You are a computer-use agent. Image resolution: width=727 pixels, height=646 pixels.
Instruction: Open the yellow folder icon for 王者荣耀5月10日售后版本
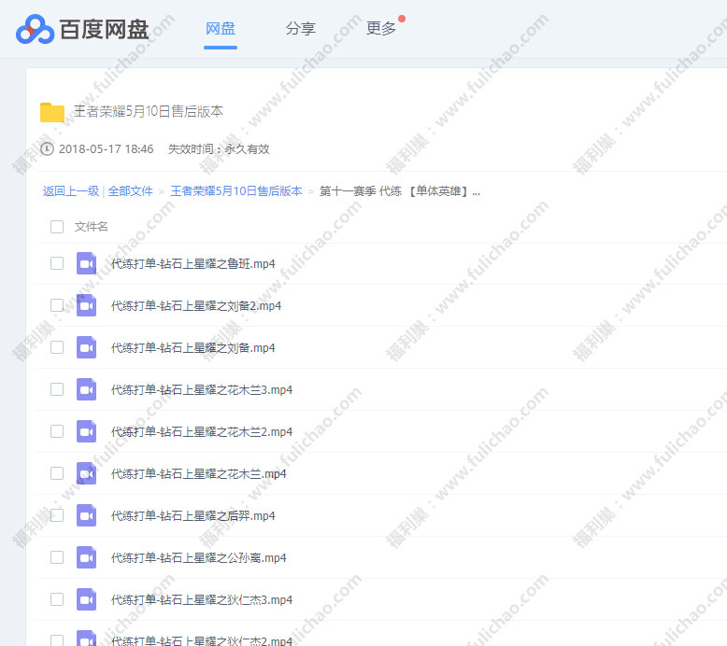pyautogui.click(x=52, y=112)
